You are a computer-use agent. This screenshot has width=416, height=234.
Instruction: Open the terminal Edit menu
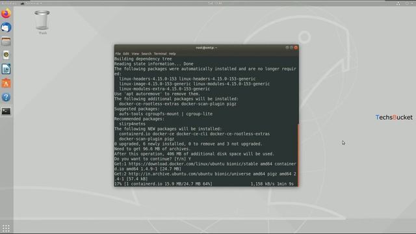[x=126, y=53]
